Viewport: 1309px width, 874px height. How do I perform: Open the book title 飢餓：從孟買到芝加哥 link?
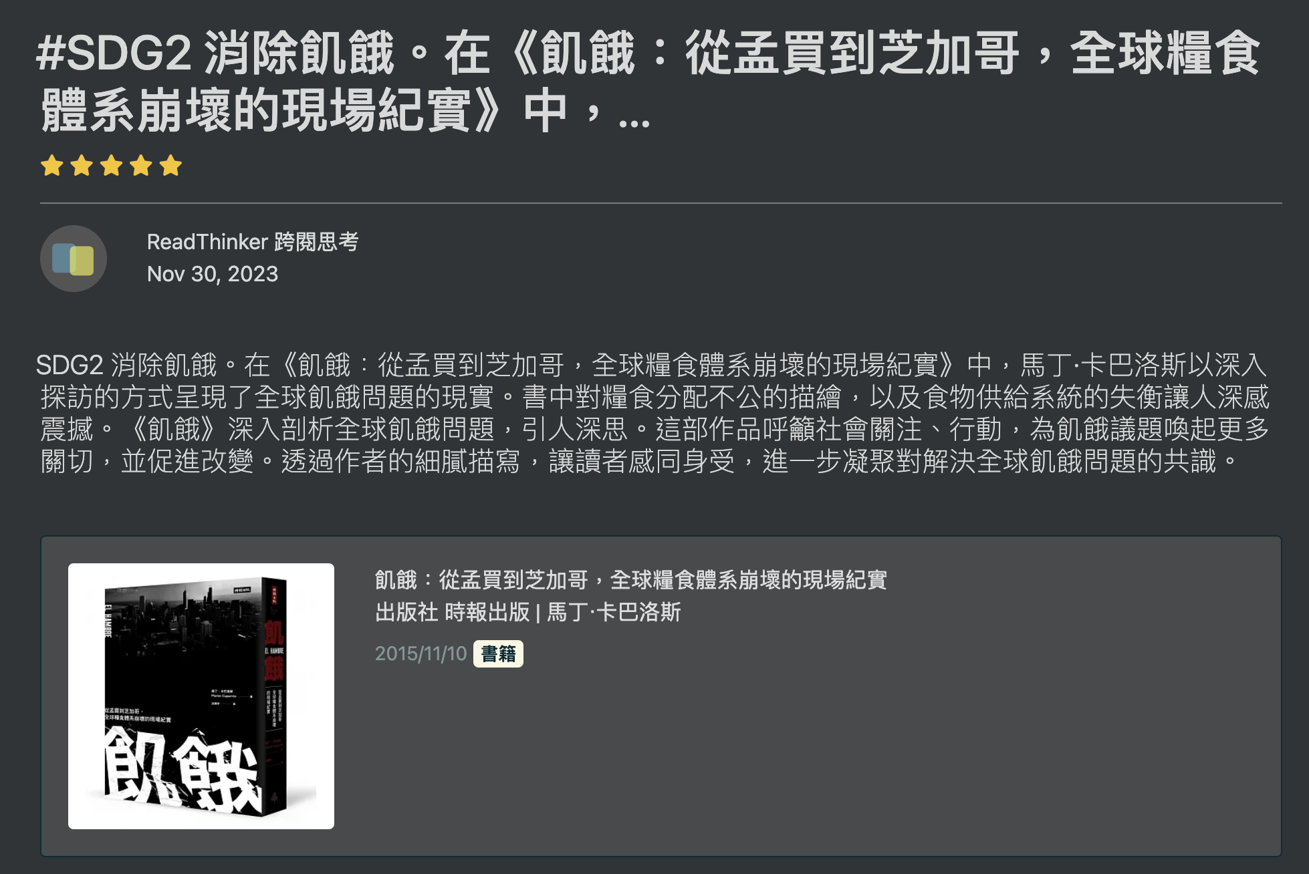[x=631, y=580]
